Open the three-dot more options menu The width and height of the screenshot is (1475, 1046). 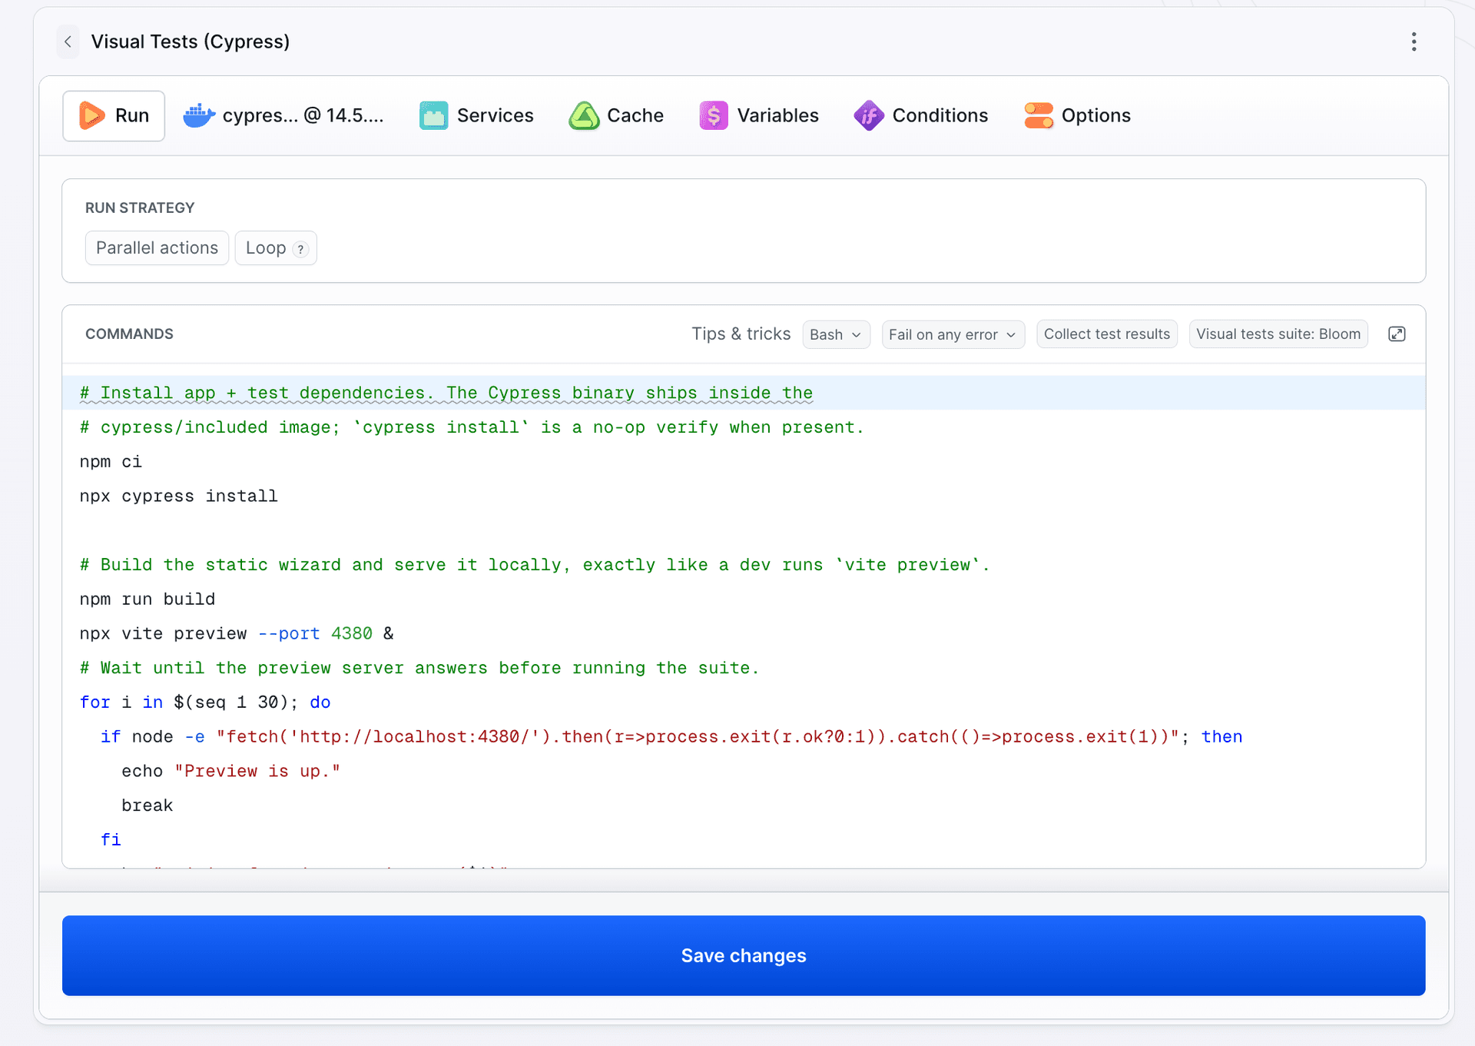click(1414, 42)
